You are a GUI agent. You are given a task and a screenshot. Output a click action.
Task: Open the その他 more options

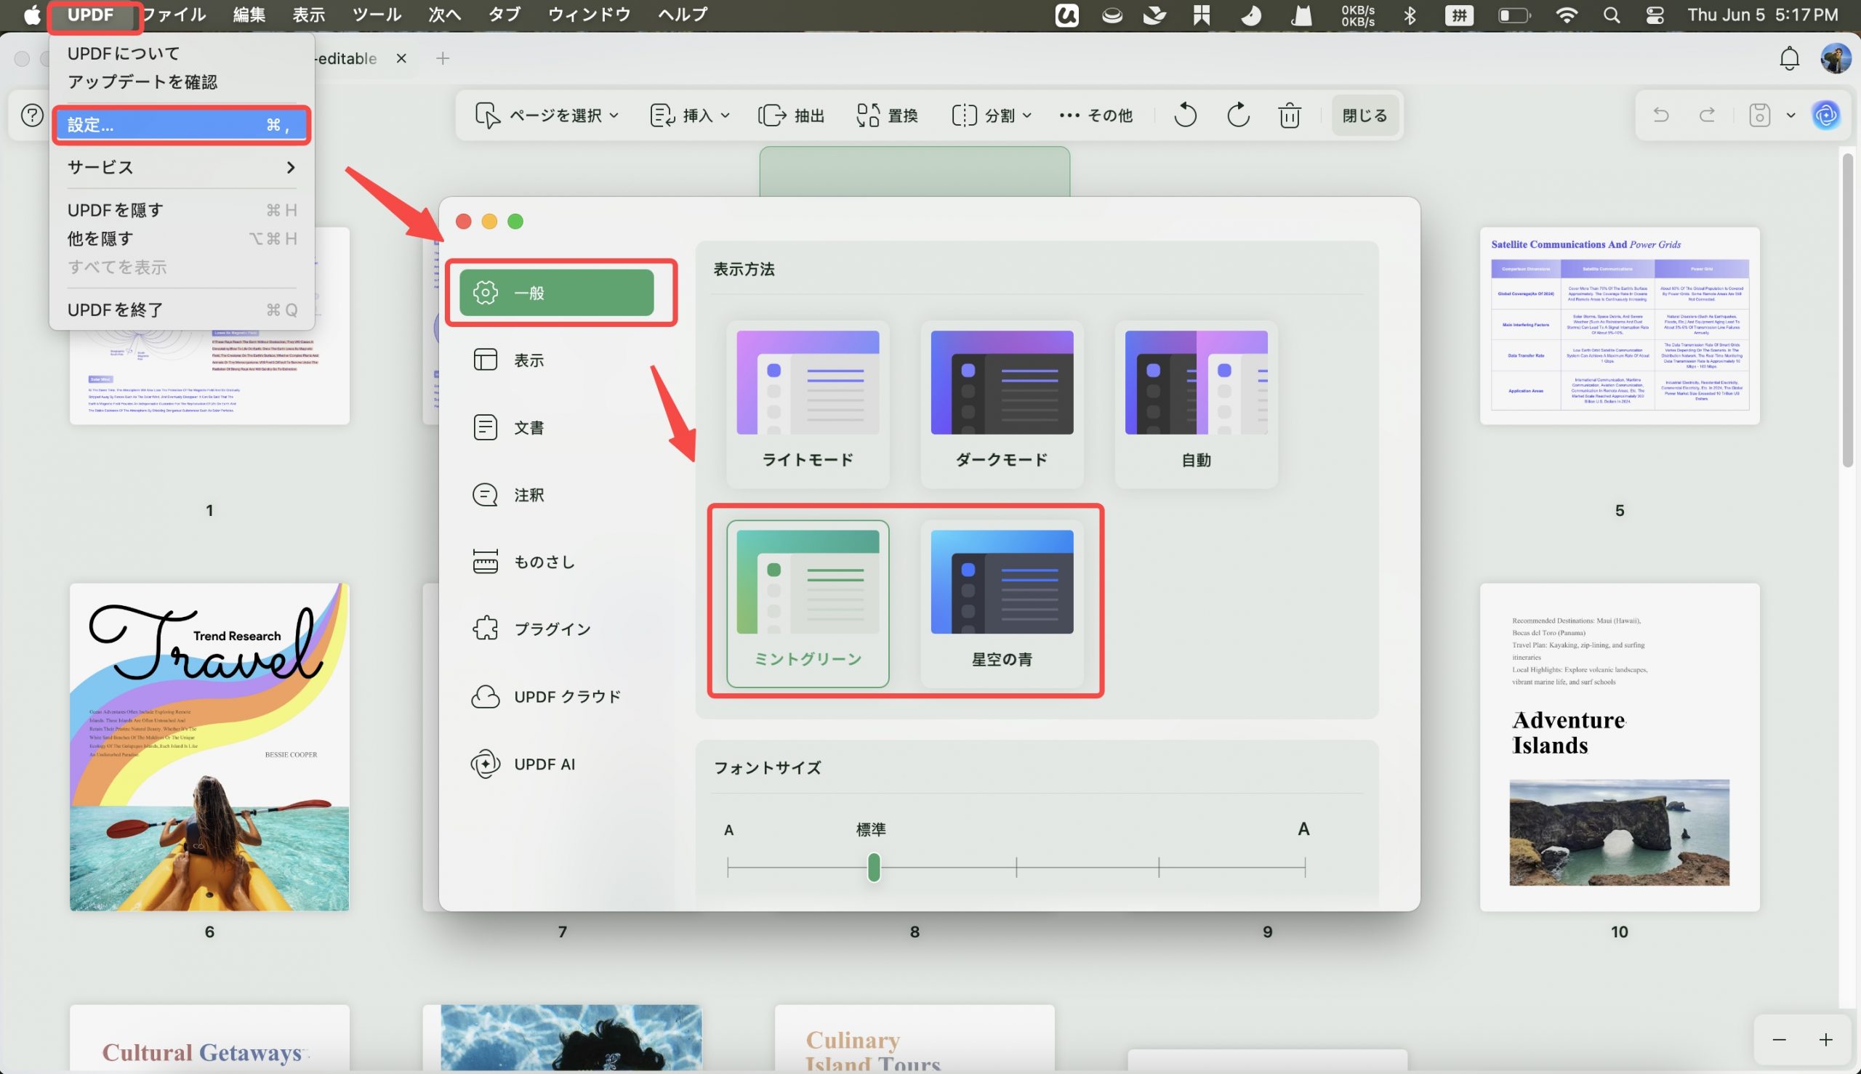(1096, 116)
